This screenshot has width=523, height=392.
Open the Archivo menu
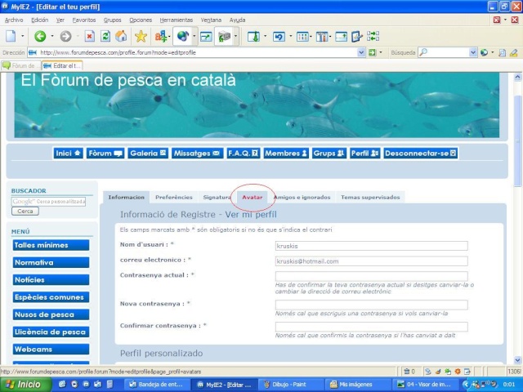point(14,20)
